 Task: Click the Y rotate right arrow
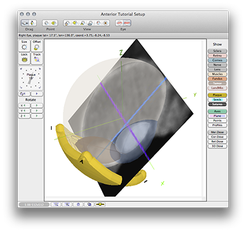pos(37,111)
